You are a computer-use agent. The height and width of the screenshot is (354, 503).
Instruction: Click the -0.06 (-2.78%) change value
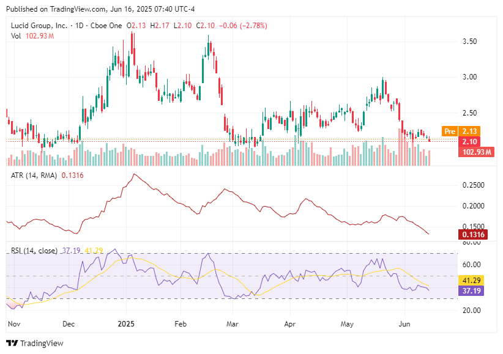coord(243,26)
